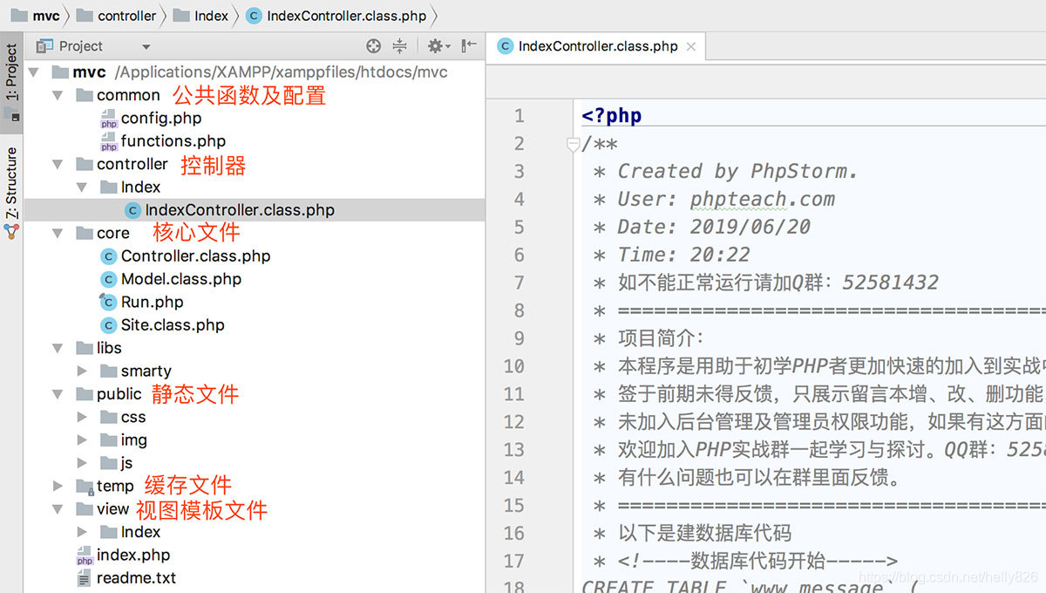The width and height of the screenshot is (1046, 593).
Task: Fold the doc comment at line 2
Action: click(x=573, y=145)
